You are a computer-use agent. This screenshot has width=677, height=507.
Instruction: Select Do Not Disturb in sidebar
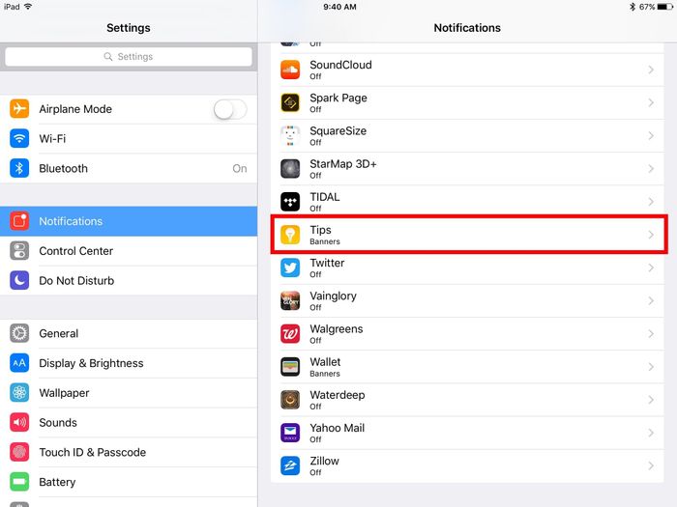129,281
